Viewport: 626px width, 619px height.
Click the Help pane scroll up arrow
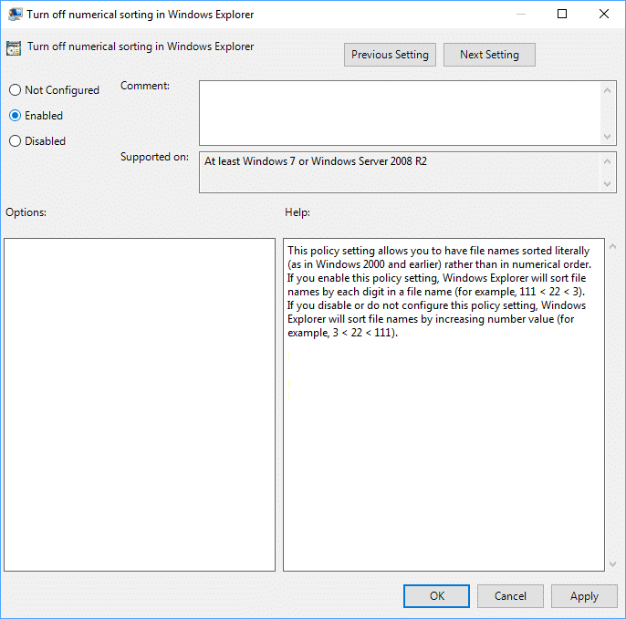click(x=613, y=246)
